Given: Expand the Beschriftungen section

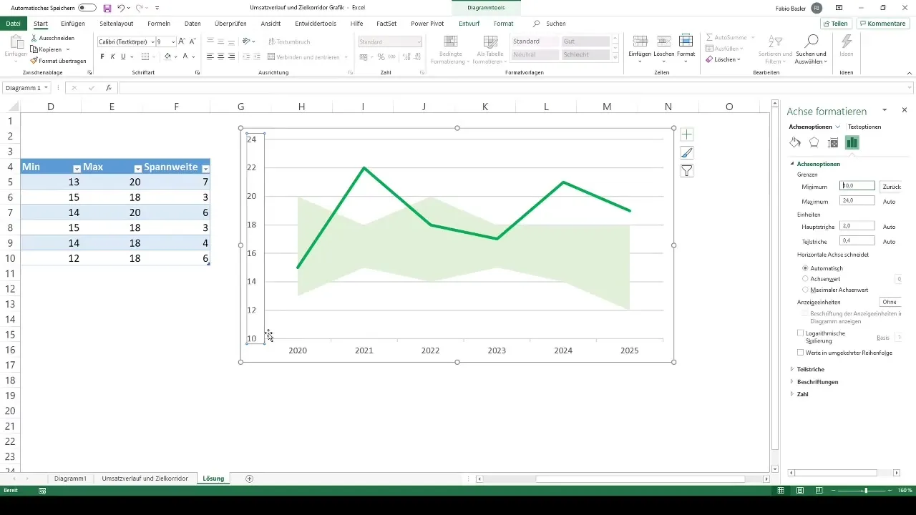Looking at the screenshot, I should pos(817,382).
